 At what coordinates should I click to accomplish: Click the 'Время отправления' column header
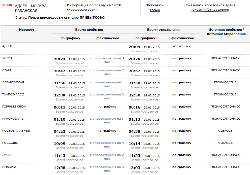(164, 30)
